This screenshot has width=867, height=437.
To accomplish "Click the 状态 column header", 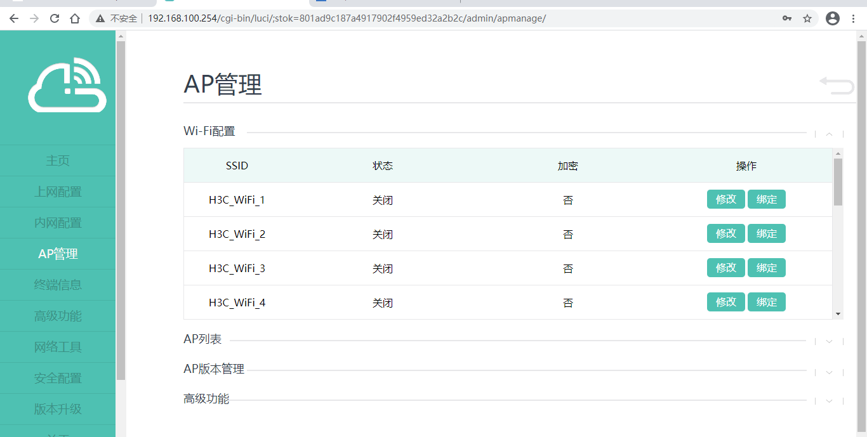I will point(383,166).
